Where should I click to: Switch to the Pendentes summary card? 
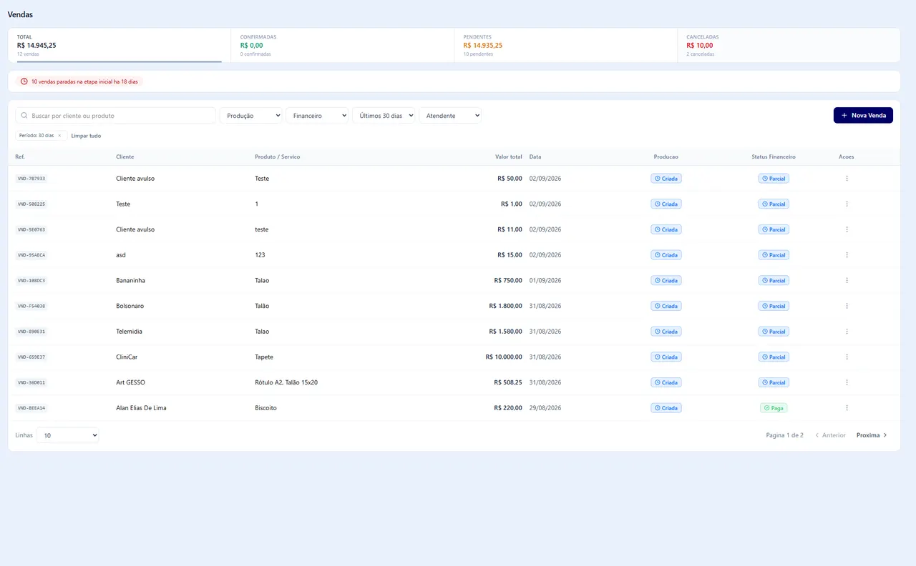tap(566, 45)
